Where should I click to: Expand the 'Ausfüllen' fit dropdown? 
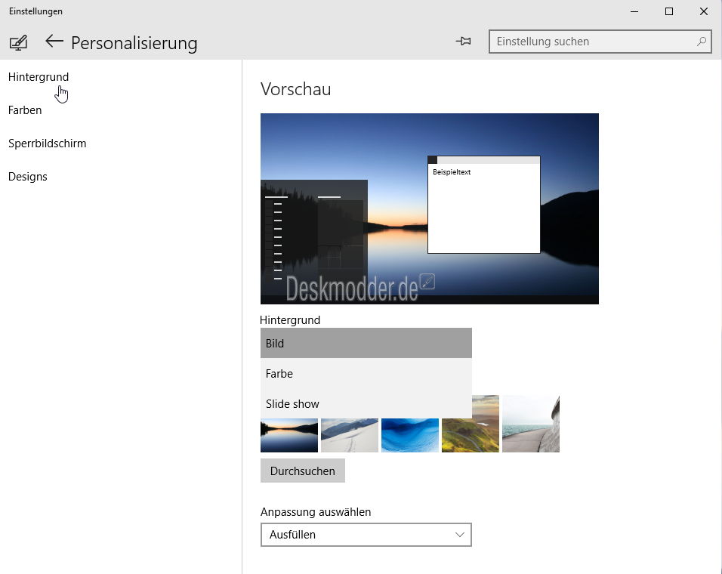pos(366,535)
